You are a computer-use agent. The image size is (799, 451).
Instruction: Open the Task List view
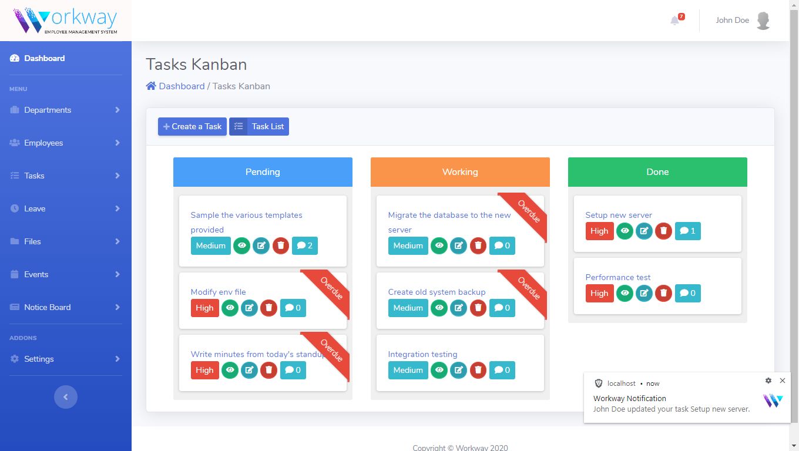259,126
